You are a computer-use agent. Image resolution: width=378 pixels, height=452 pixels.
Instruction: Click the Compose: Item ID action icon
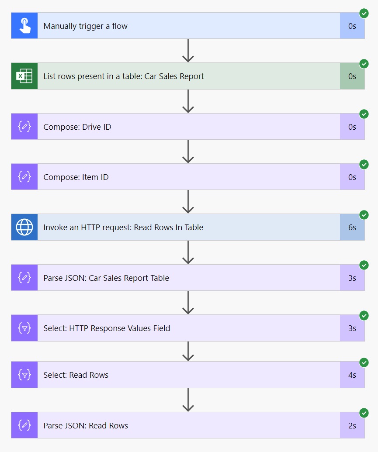tap(24, 176)
